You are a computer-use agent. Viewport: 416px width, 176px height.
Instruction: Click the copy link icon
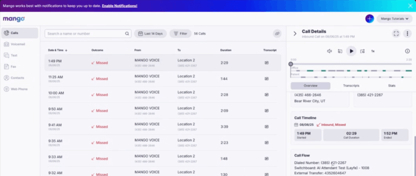tap(277, 34)
